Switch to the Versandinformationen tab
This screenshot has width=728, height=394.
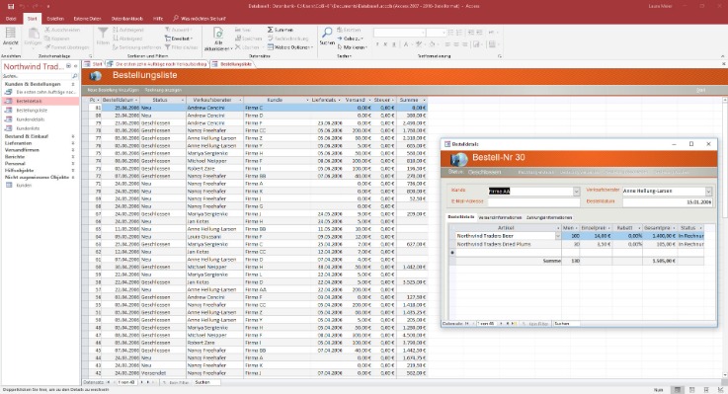coord(500,217)
